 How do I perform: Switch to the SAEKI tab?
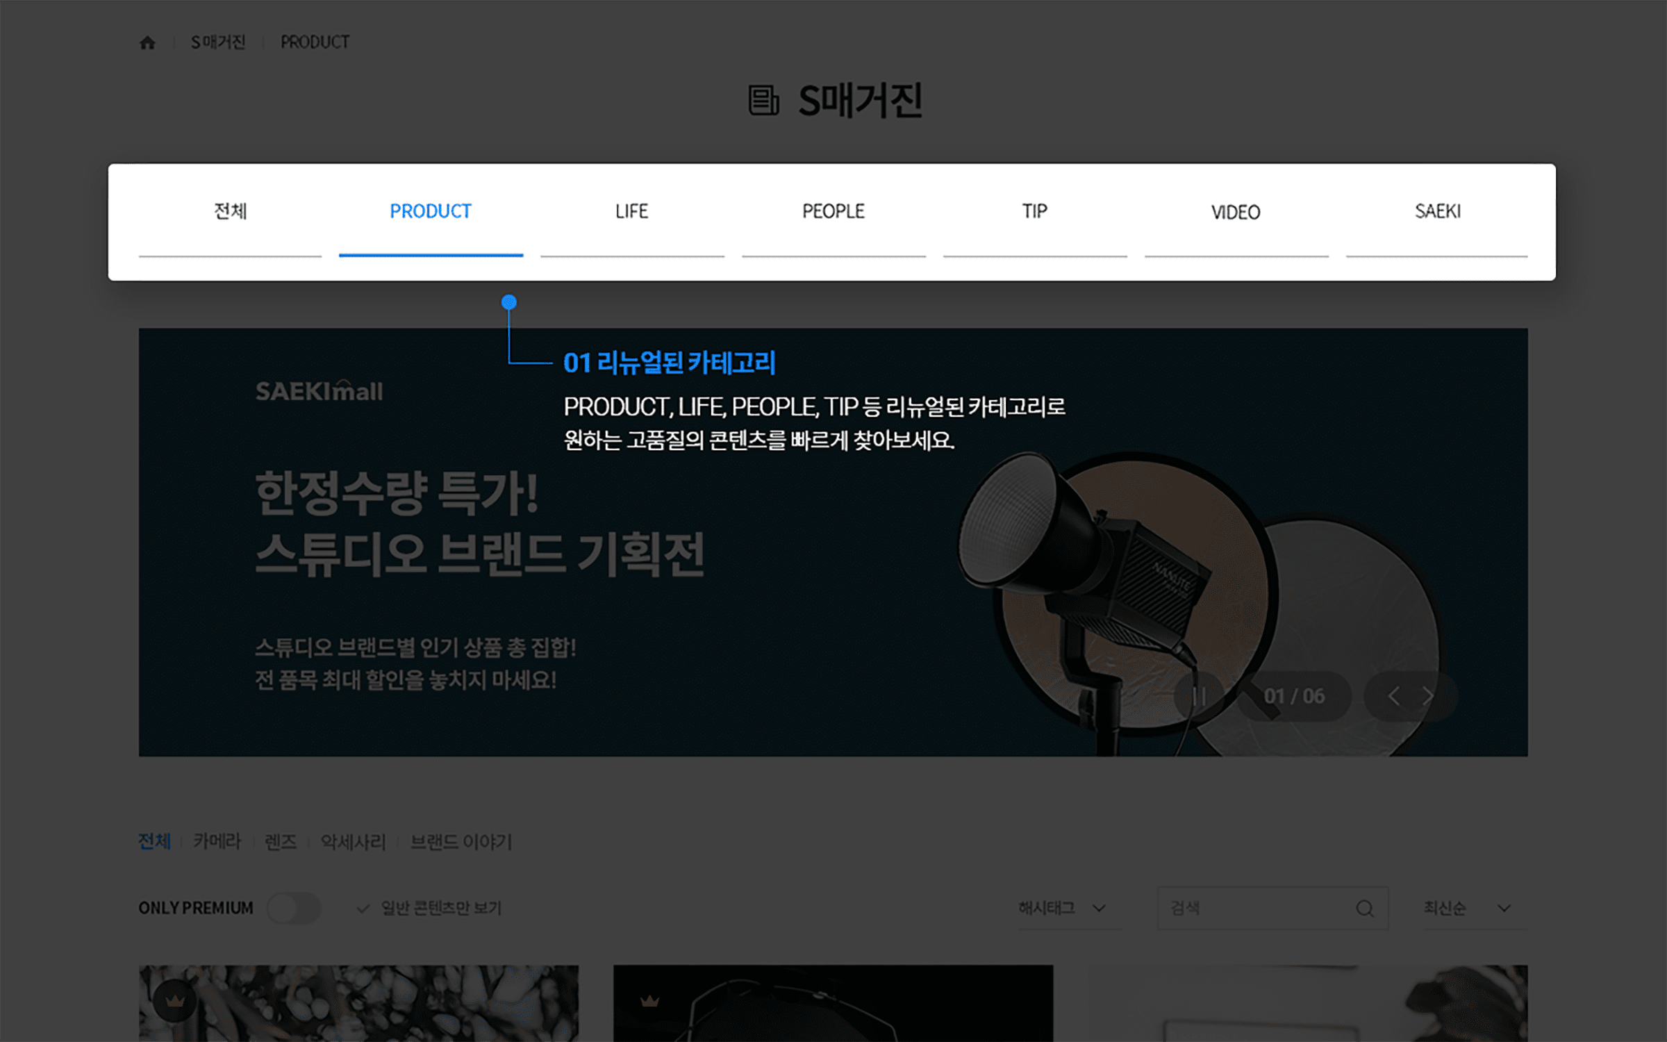(1437, 211)
